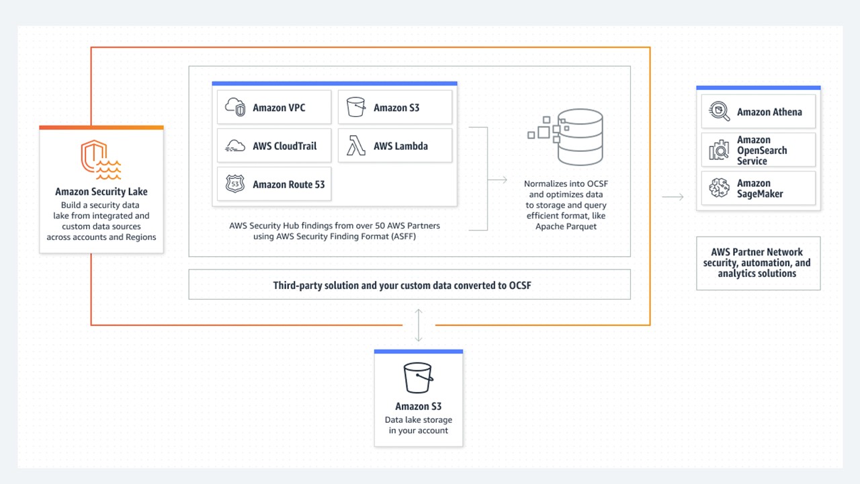Click the Amazon VPC cloud icon

point(235,108)
